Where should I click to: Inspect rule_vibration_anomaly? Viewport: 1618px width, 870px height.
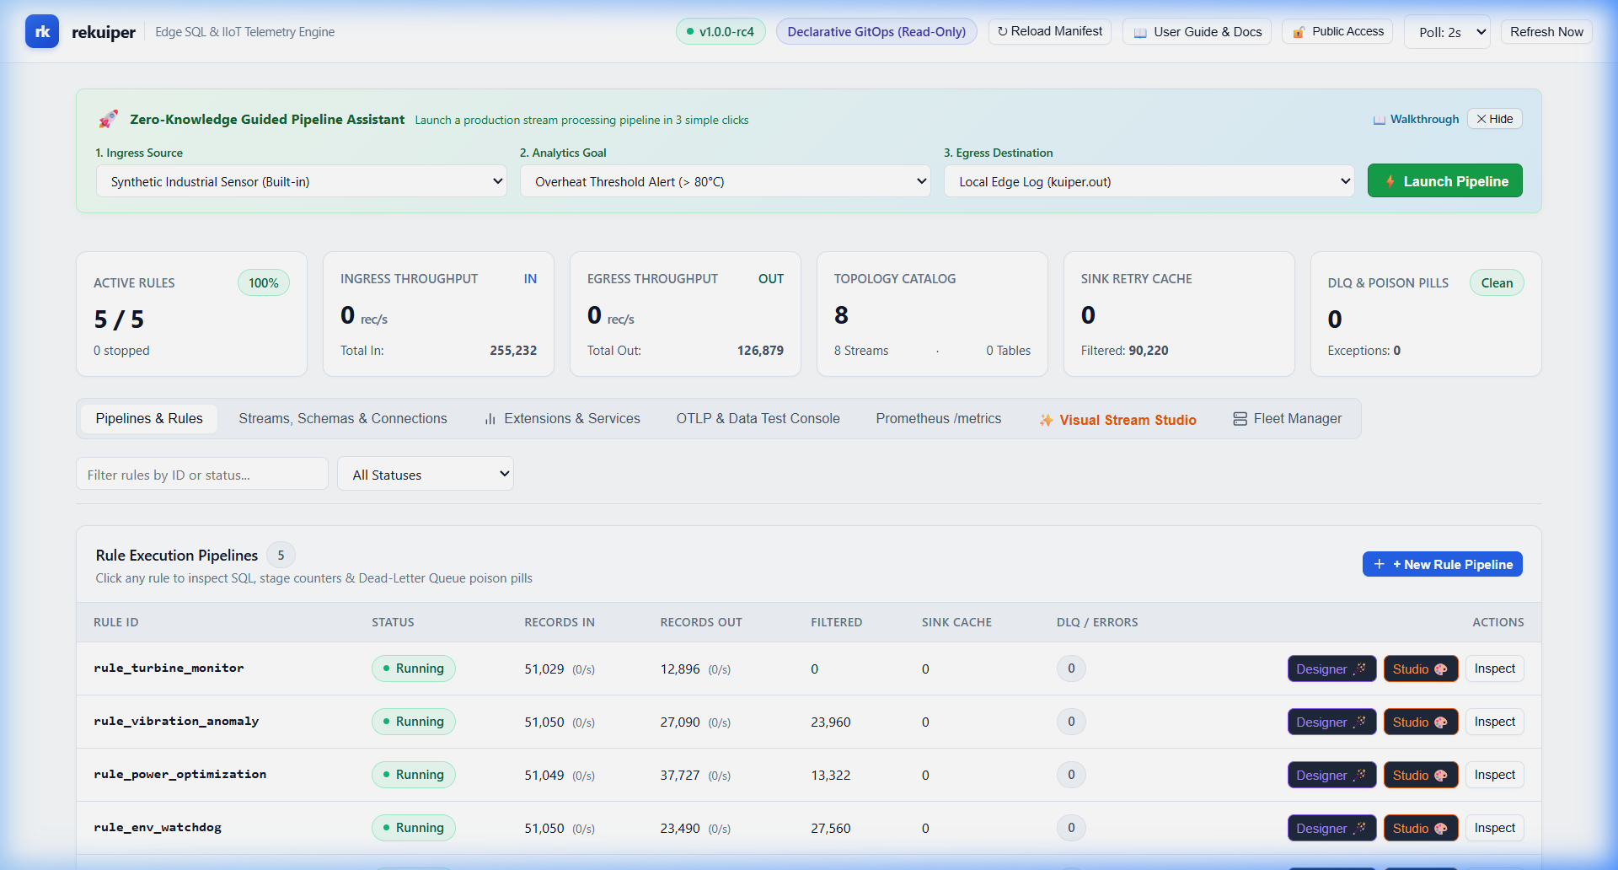pos(1494,722)
